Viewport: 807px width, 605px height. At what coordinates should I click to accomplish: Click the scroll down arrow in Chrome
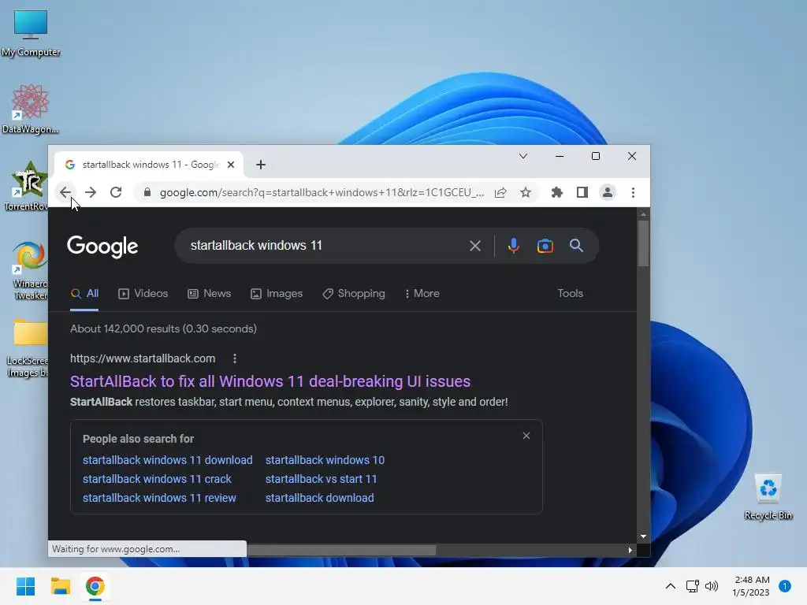[x=643, y=536]
